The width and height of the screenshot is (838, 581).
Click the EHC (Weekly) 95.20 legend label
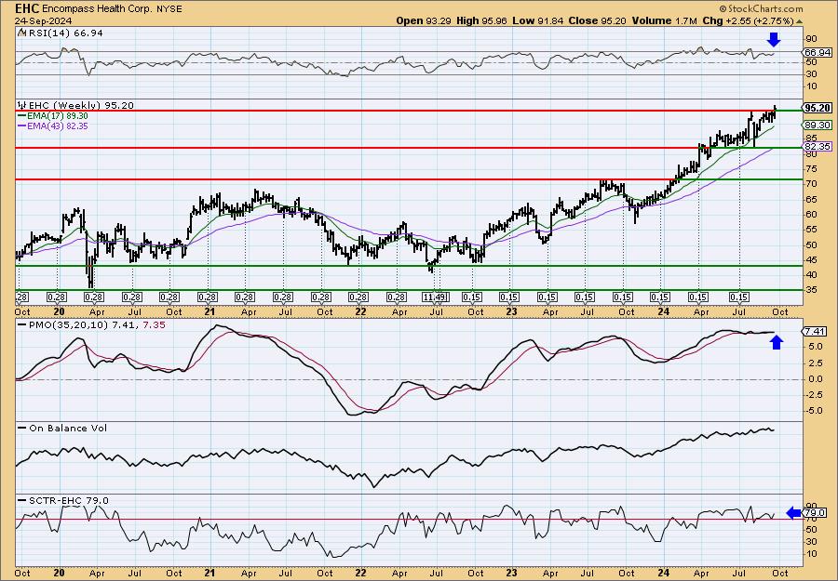81,105
